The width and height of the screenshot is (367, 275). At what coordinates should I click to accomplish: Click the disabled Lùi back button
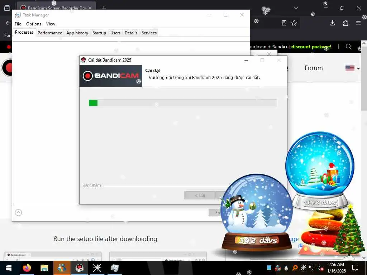[199, 195]
